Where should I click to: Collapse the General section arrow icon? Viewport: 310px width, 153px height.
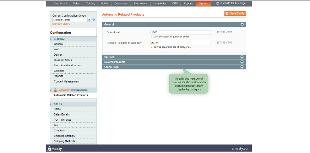click(x=242, y=24)
